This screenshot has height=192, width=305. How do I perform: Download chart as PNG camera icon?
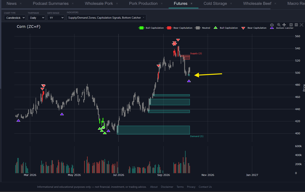coord(272,25)
